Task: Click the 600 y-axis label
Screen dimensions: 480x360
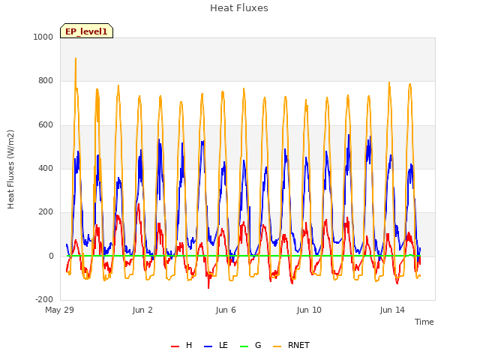Action: coord(46,125)
